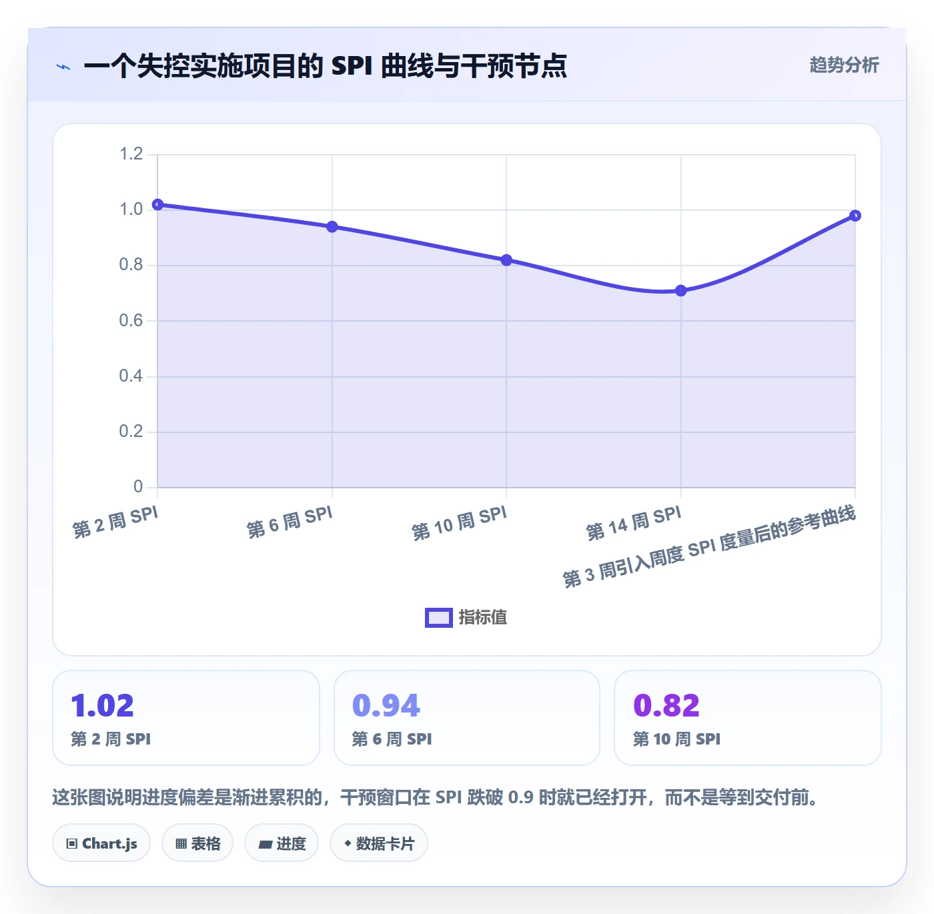Click the data point for 第 2 周 SPI
Screen dimensions: 934x914
pyautogui.click(x=158, y=205)
